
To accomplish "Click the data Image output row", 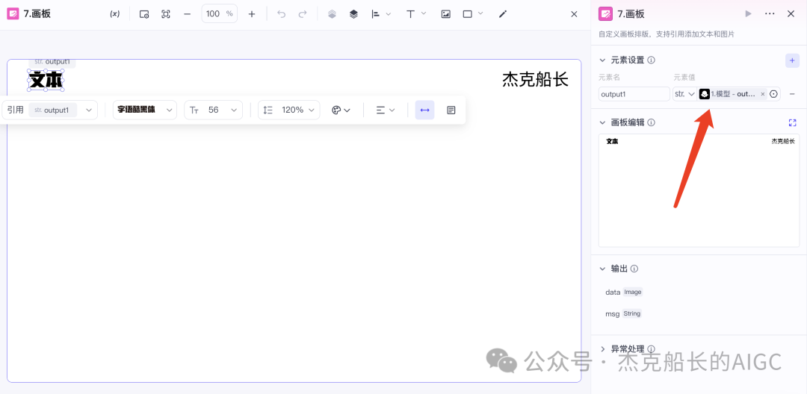I will 624,292.
